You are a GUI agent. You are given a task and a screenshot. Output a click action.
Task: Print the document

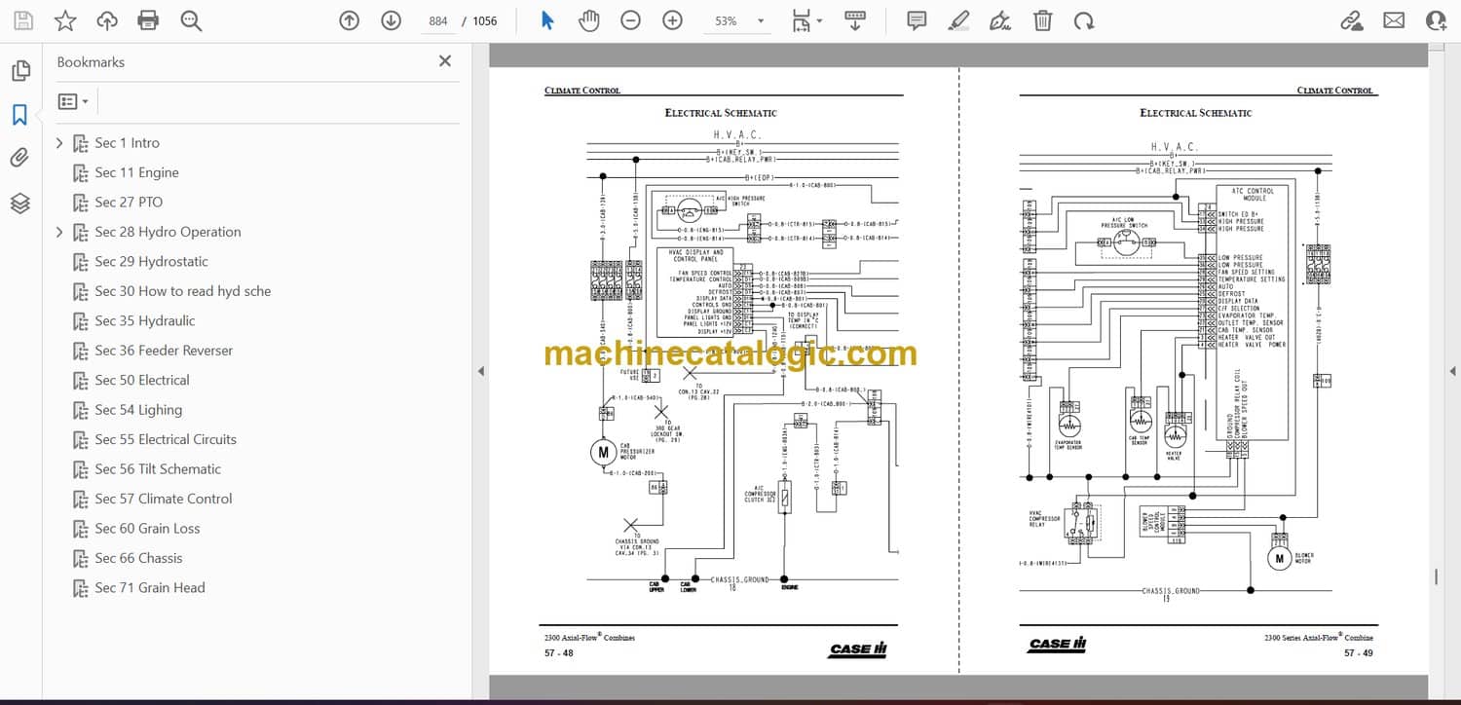[148, 20]
